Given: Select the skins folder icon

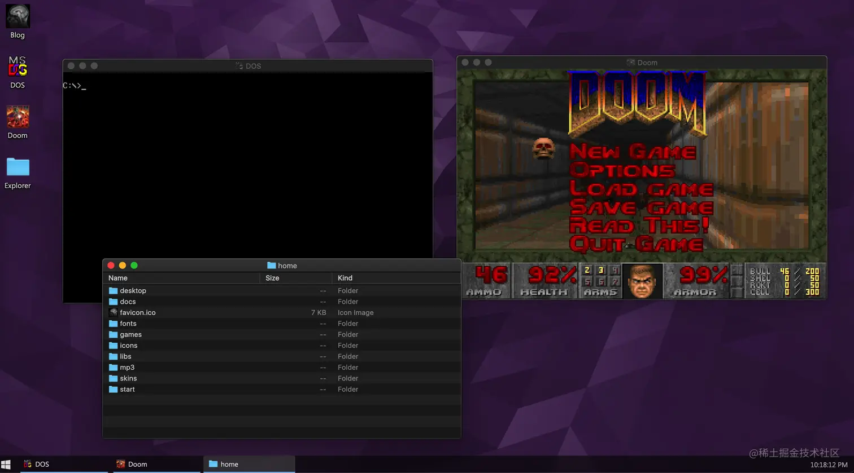Looking at the screenshot, I should point(113,378).
